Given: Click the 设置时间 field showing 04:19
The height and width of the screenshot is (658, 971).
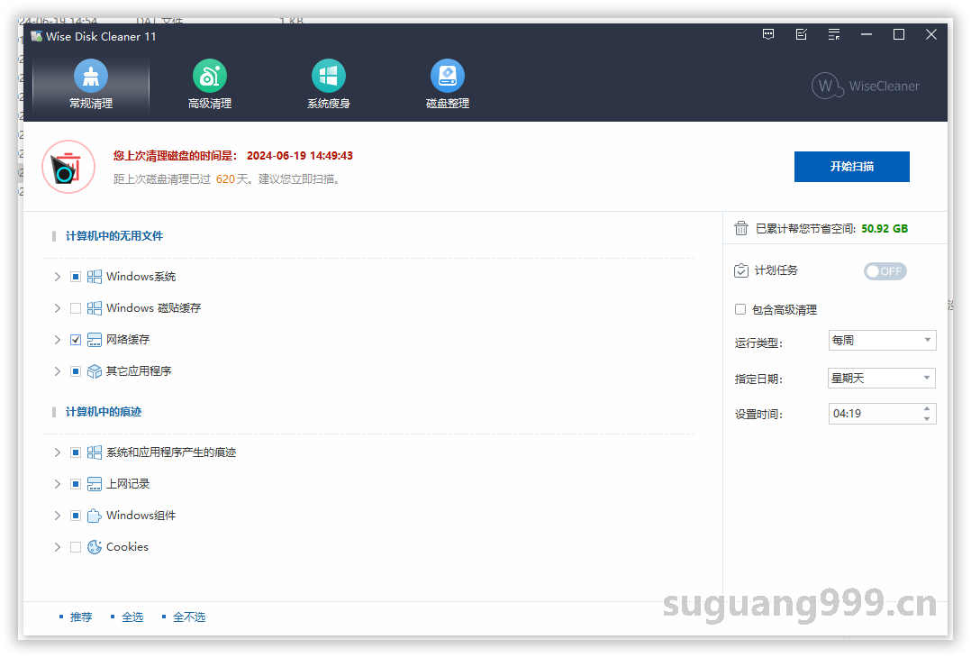Looking at the screenshot, I should (x=874, y=414).
